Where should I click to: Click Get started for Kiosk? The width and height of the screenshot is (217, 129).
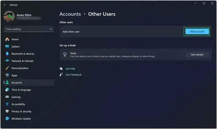pos(197,55)
